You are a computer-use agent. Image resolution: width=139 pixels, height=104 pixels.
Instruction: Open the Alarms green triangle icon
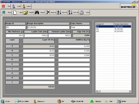coord(92,101)
